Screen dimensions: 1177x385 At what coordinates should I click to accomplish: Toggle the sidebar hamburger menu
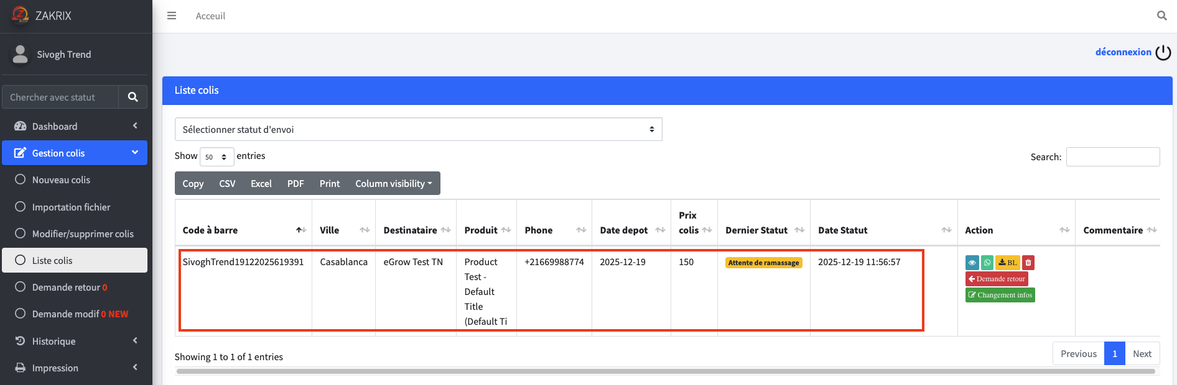pyautogui.click(x=172, y=16)
